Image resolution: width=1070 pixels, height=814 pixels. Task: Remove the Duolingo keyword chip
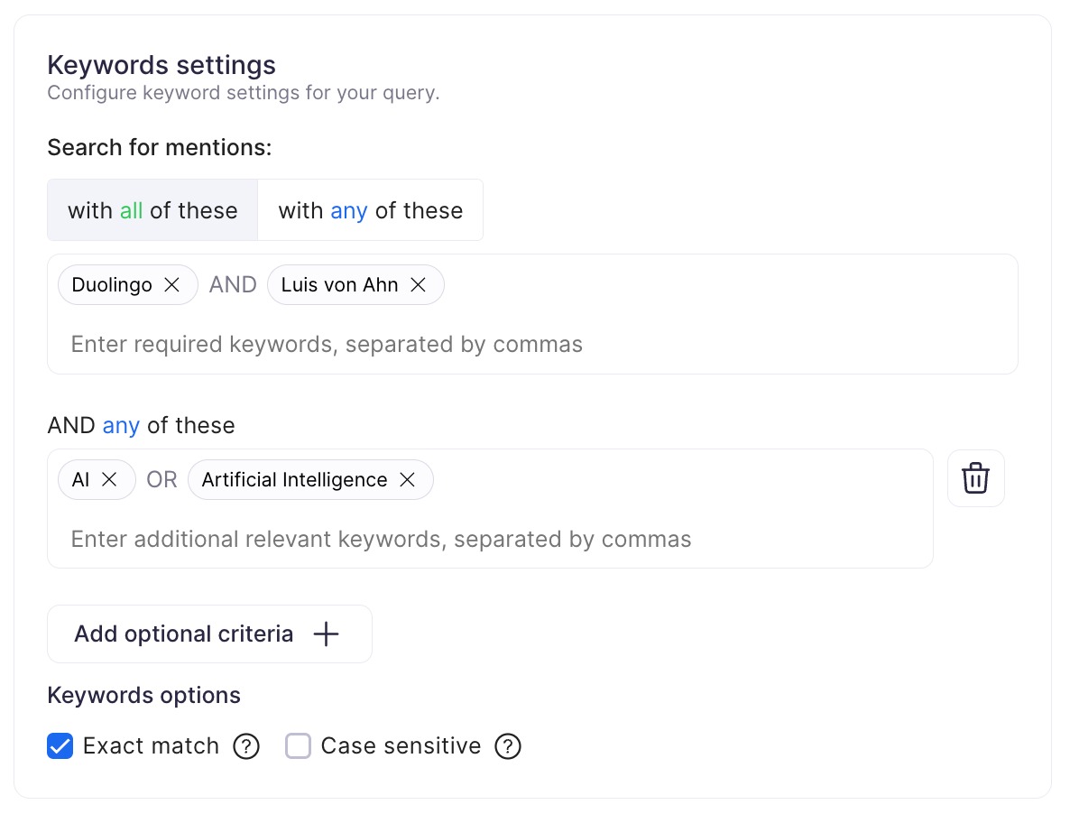[171, 284]
